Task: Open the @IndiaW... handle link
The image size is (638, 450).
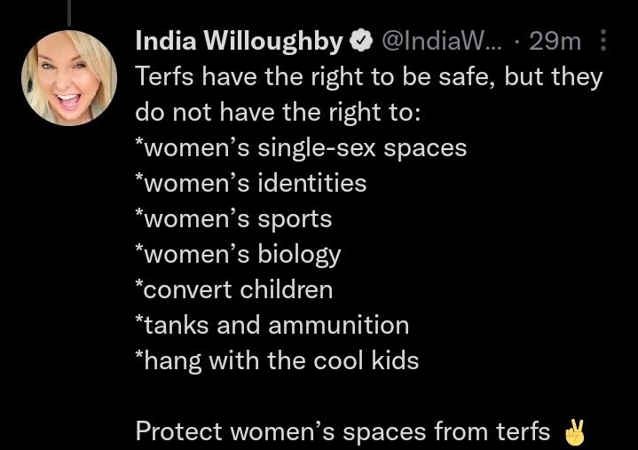Action: tap(442, 41)
